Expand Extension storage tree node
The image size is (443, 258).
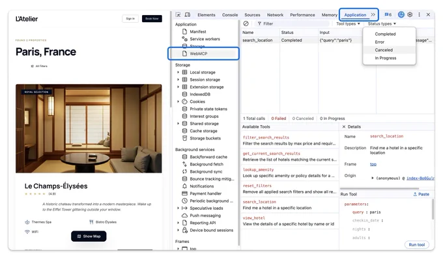click(178, 87)
